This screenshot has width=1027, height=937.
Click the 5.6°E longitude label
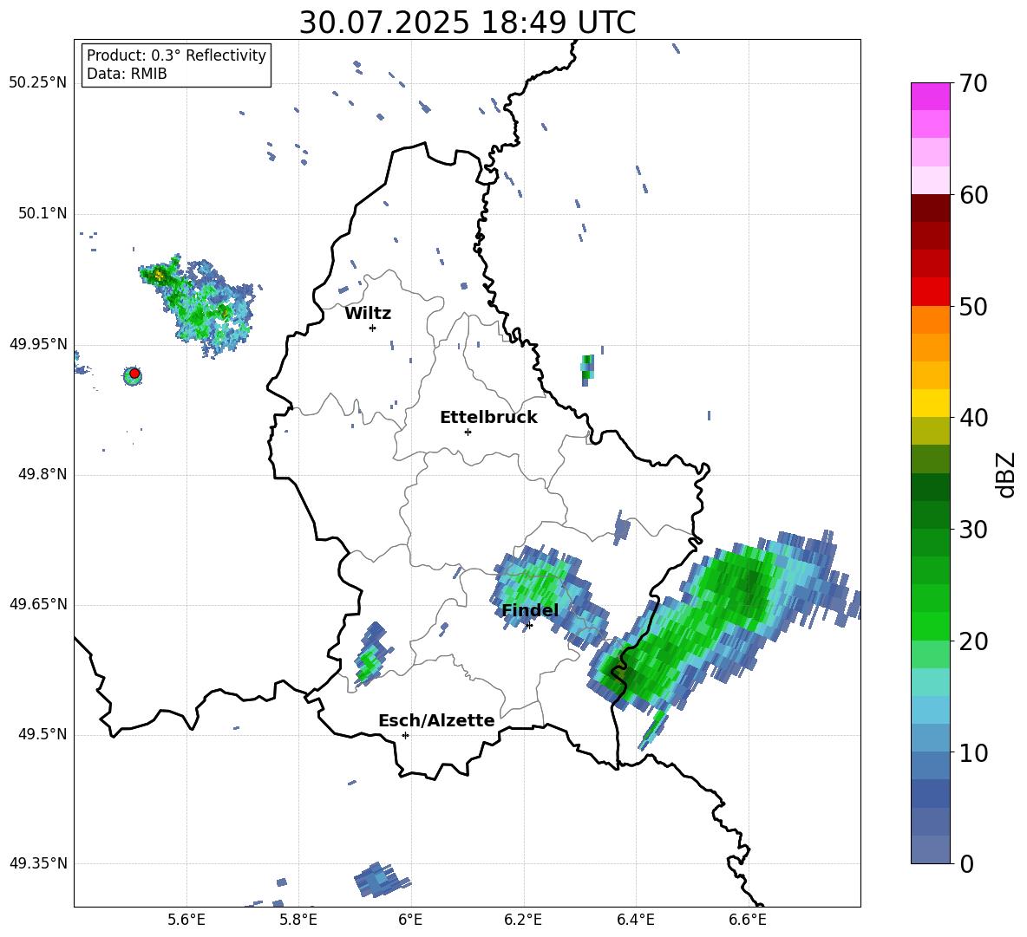click(186, 920)
